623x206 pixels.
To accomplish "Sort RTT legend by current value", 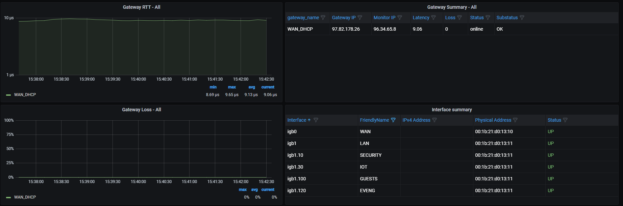I will tap(268, 87).
